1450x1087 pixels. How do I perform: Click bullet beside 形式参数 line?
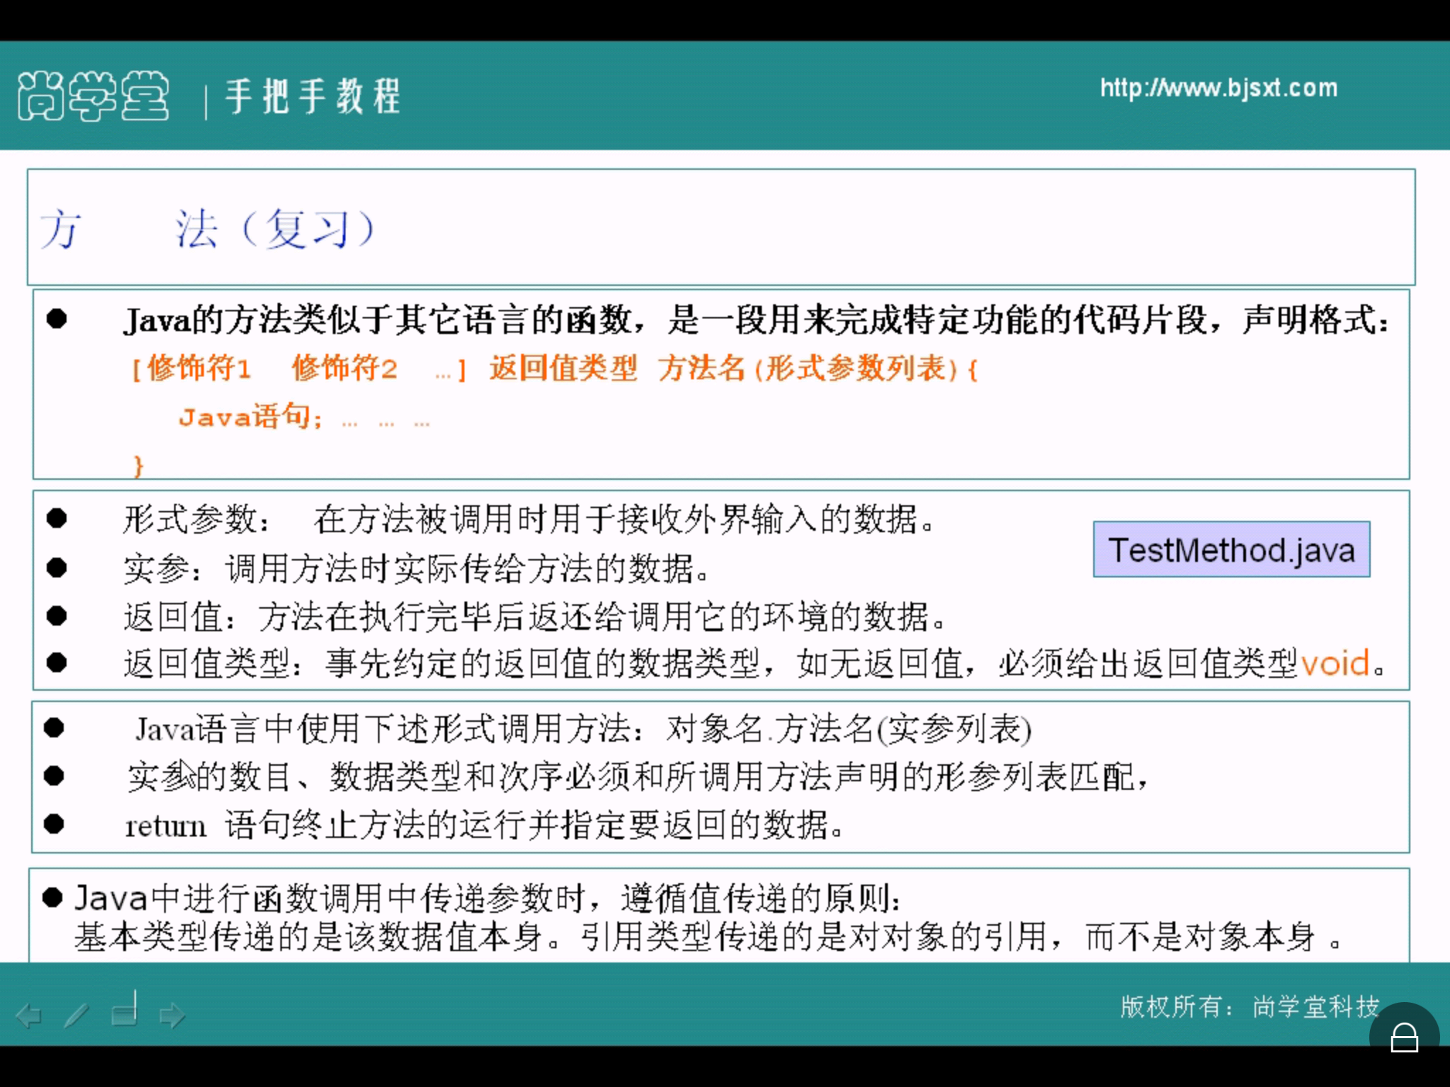coord(57,519)
